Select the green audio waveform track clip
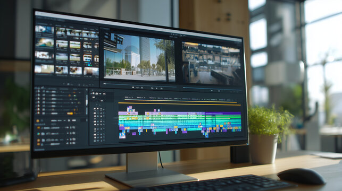This screenshot has width=342, height=191. point(180,117)
